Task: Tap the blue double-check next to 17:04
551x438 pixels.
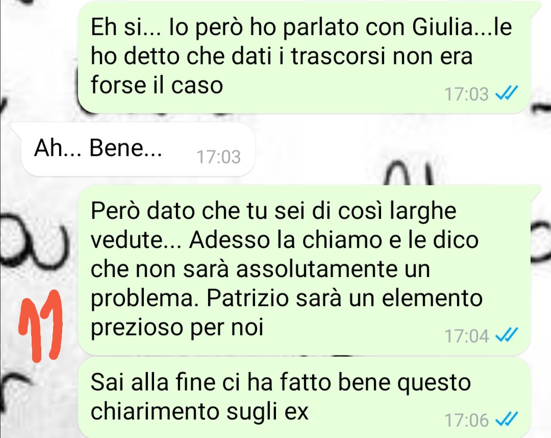Action: tap(507, 335)
